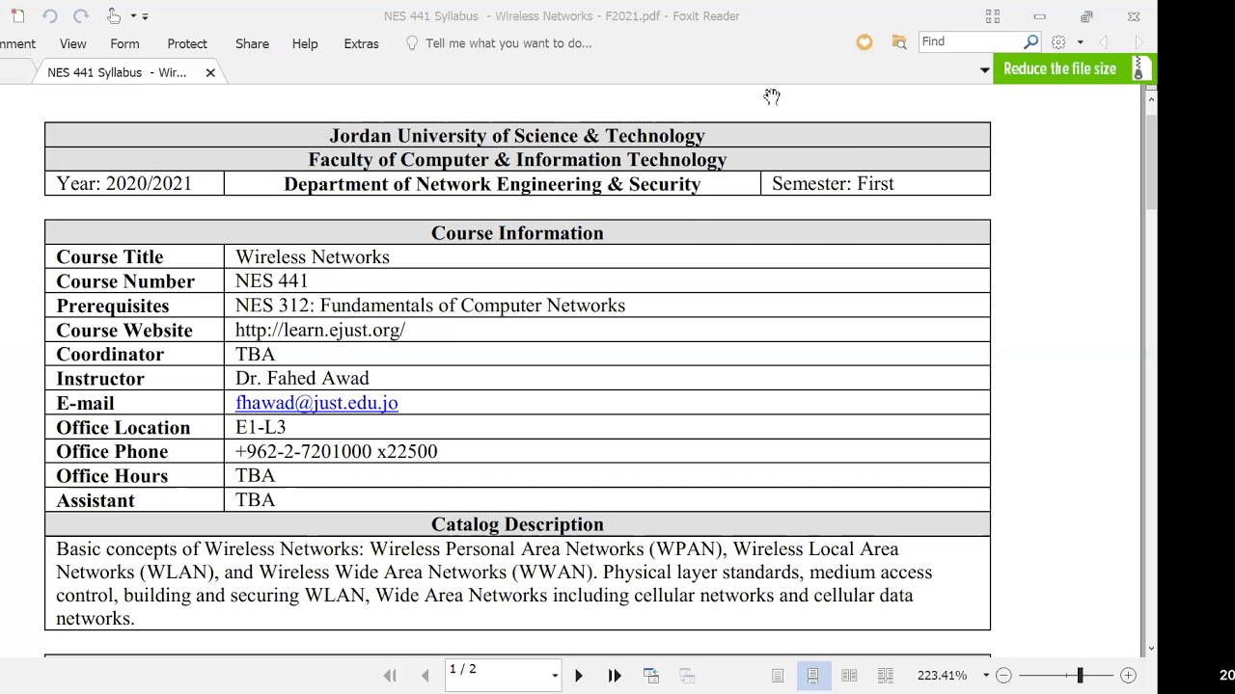Click the Catalog Description heading
This screenshot has height=694, width=1235.
coord(517,524)
